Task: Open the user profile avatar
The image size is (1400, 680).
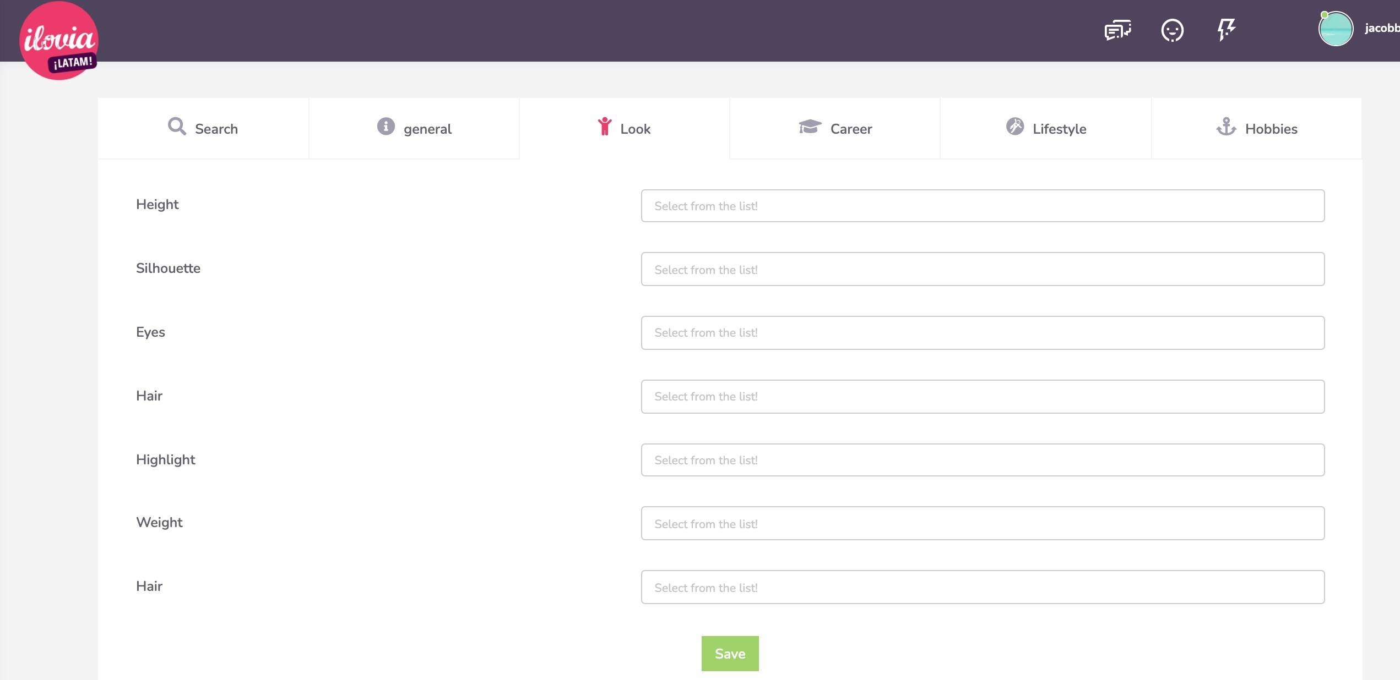Action: 1336,29
